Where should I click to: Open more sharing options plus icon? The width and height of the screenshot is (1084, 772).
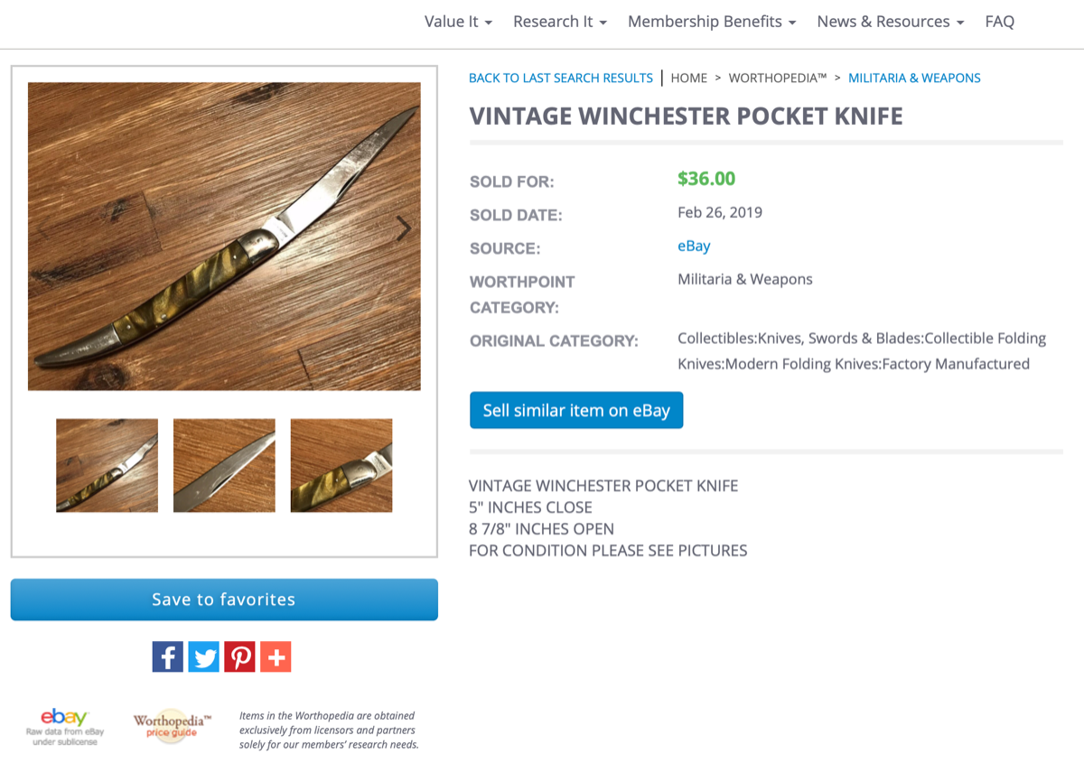pyautogui.click(x=276, y=656)
